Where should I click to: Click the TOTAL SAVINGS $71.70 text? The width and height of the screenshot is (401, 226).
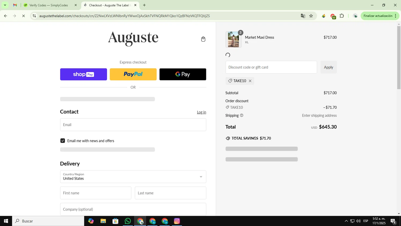point(251,138)
